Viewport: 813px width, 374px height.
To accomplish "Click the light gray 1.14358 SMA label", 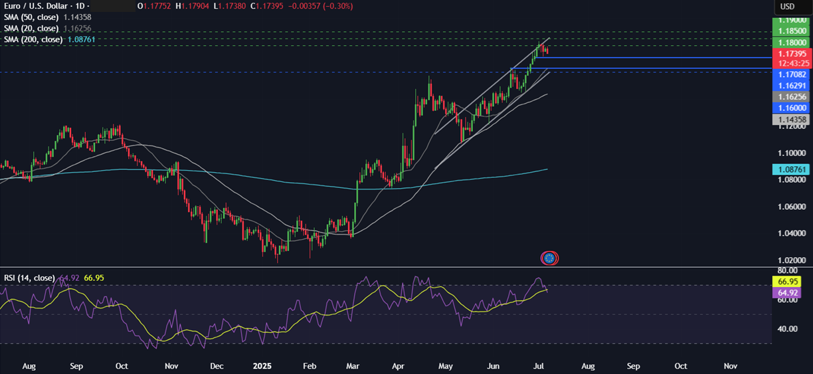I will [x=792, y=120].
